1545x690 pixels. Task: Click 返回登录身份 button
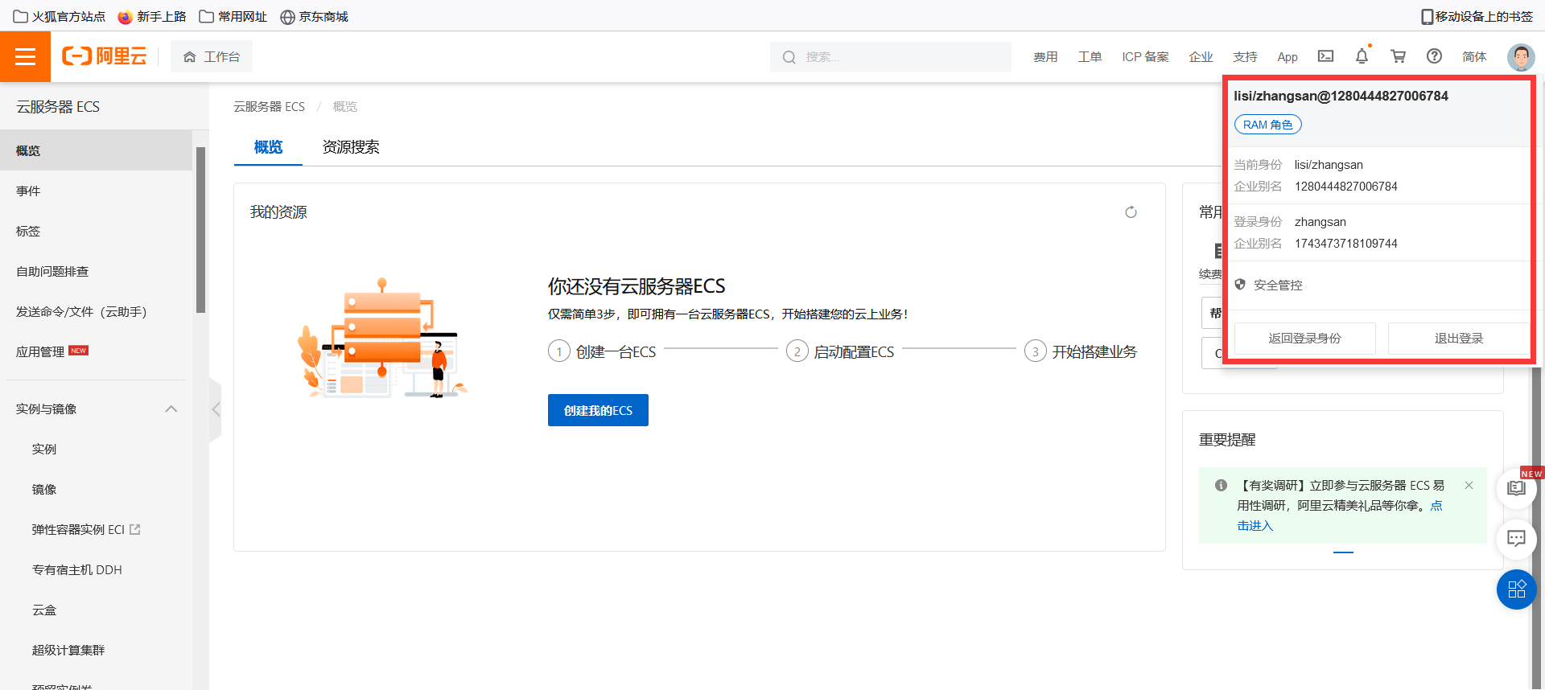(x=1304, y=339)
